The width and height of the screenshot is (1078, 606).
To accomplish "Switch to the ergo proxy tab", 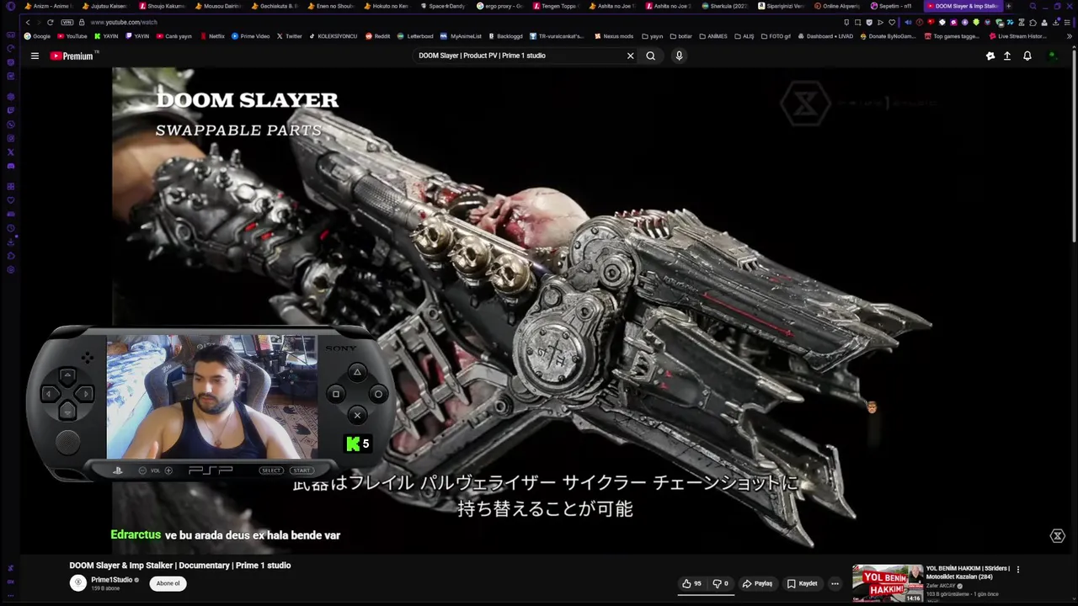I will point(499,6).
